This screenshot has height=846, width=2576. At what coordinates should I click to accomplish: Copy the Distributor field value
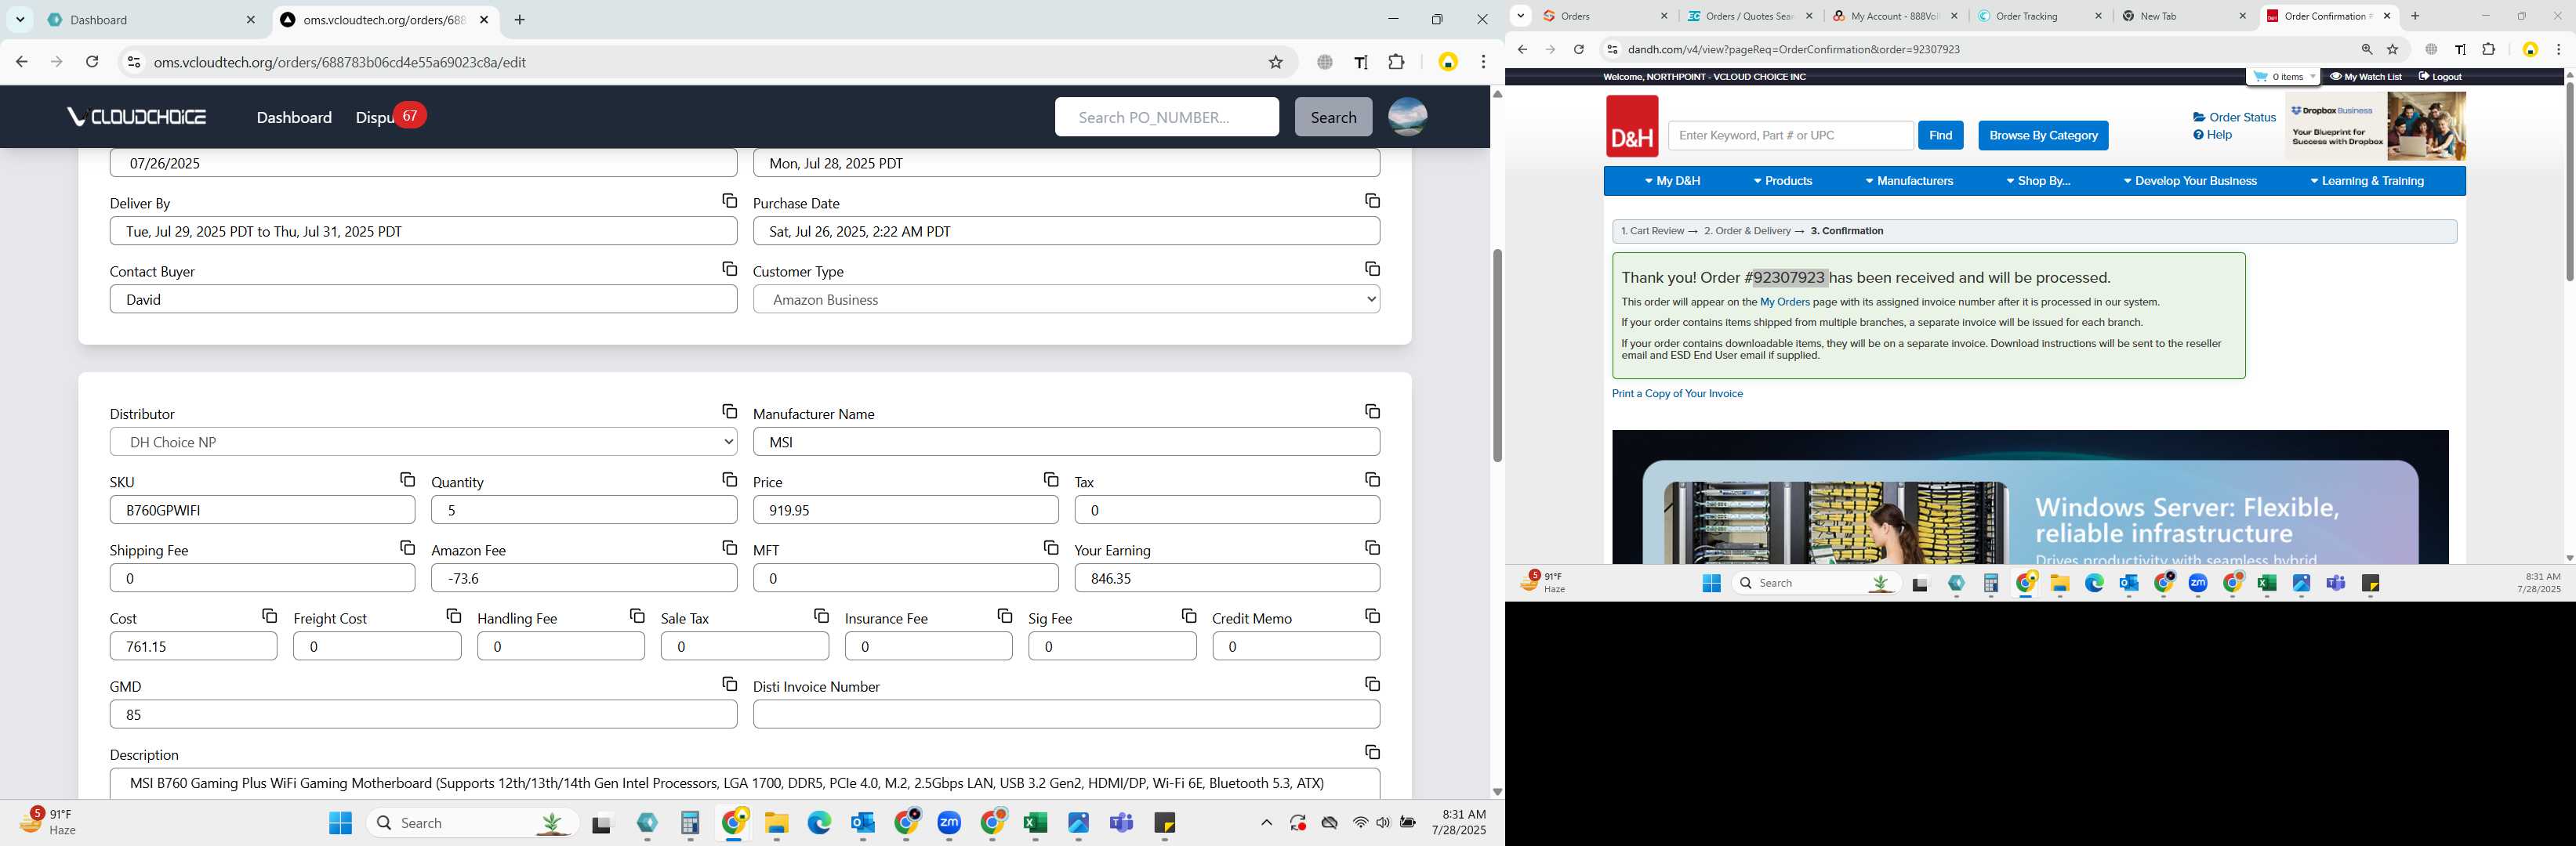(x=729, y=413)
